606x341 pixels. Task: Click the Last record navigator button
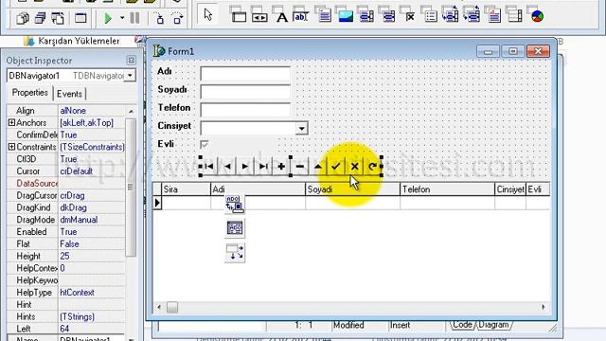click(263, 167)
